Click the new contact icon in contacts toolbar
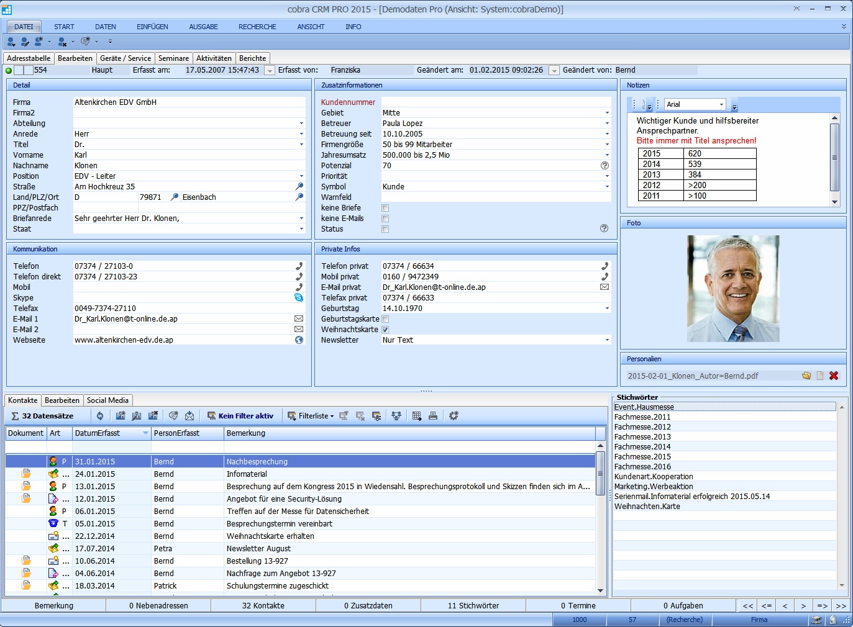This screenshot has width=853, height=627. (121, 416)
